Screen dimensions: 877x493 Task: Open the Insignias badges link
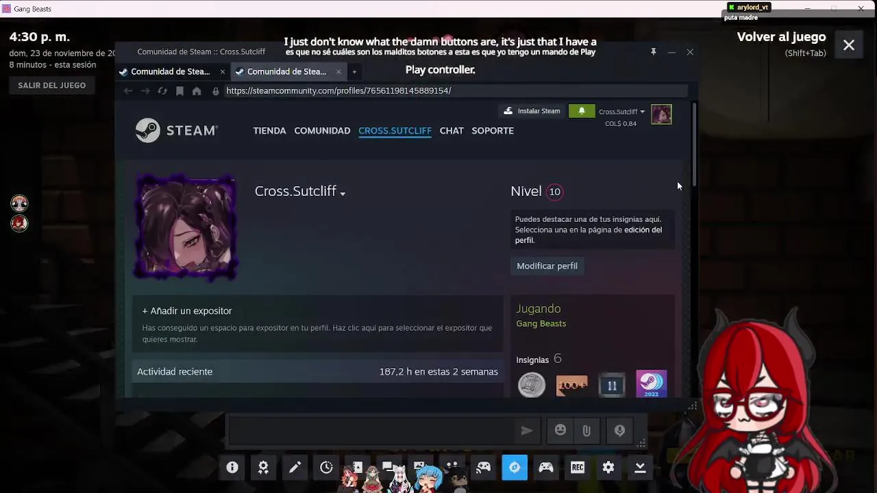(532, 359)
